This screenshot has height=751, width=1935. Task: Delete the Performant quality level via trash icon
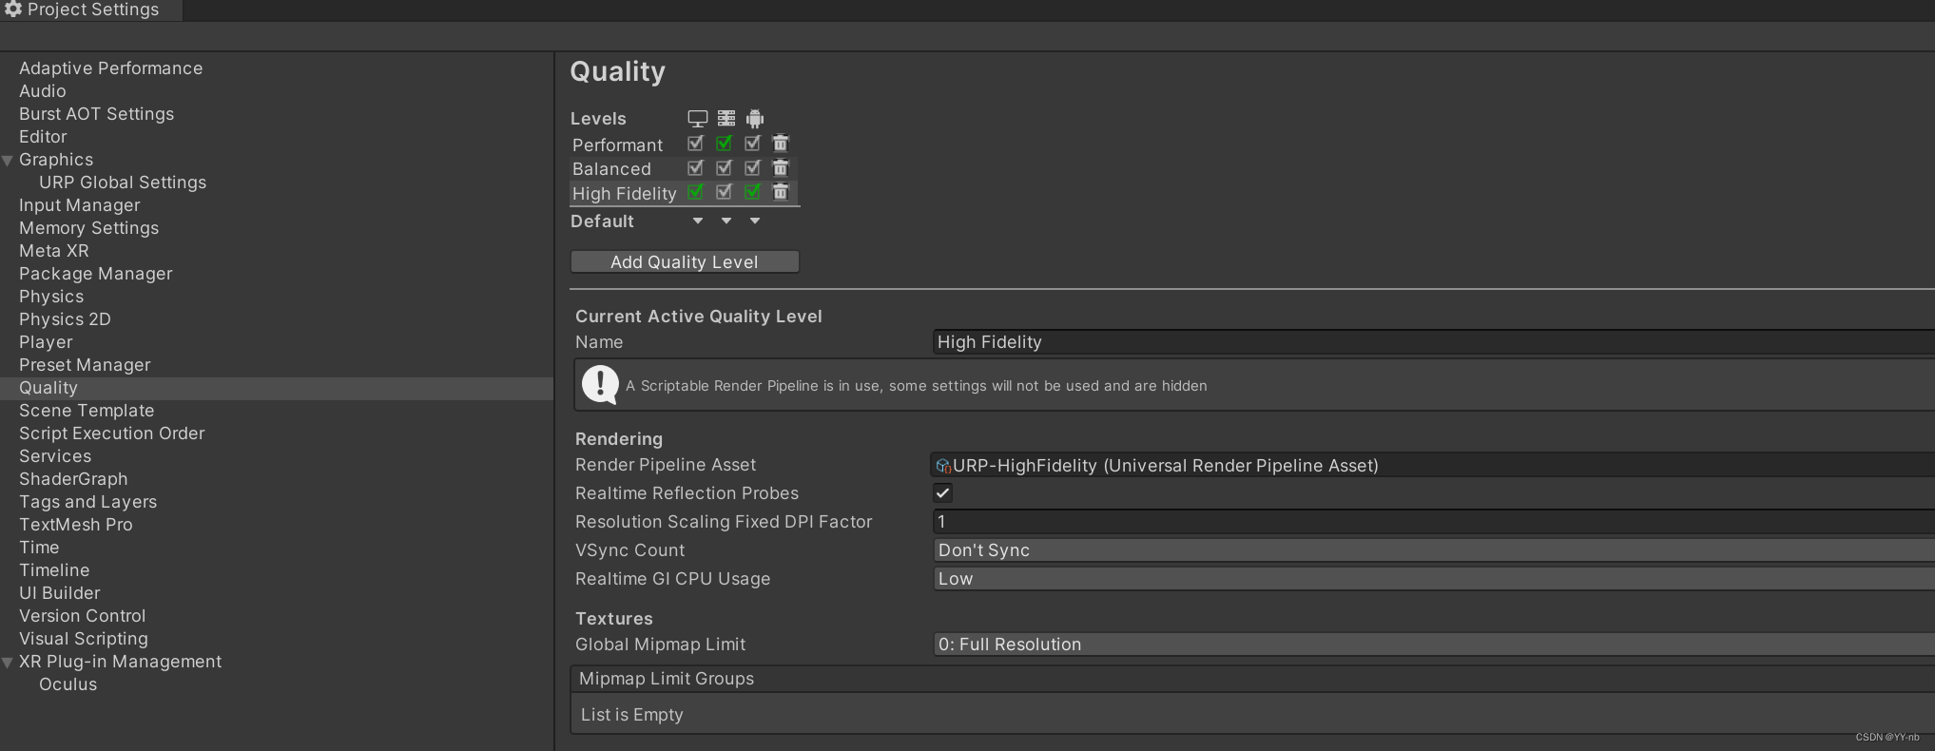(781, 144)
